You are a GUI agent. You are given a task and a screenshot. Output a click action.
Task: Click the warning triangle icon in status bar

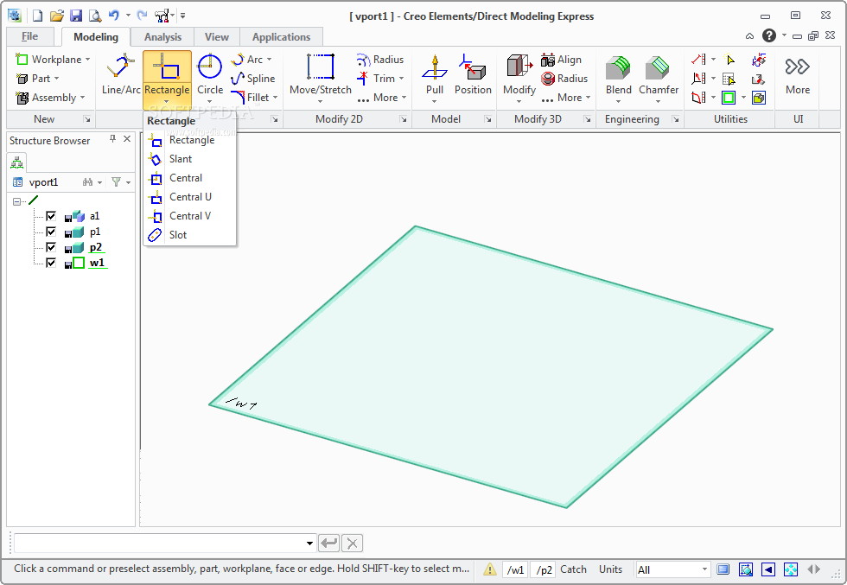(489, 569)
